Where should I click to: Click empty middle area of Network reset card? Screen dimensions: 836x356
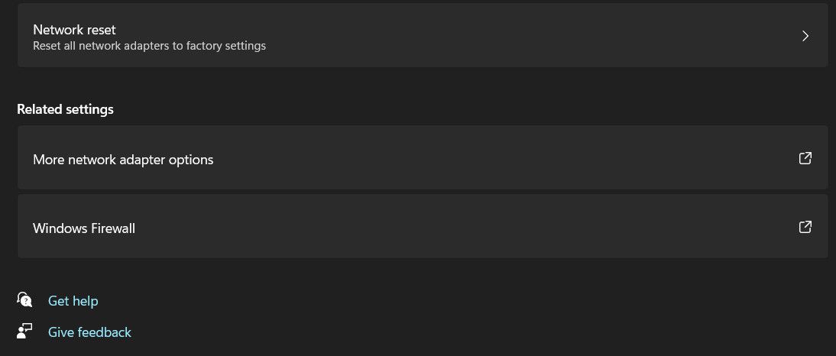[x=497, y=36]
